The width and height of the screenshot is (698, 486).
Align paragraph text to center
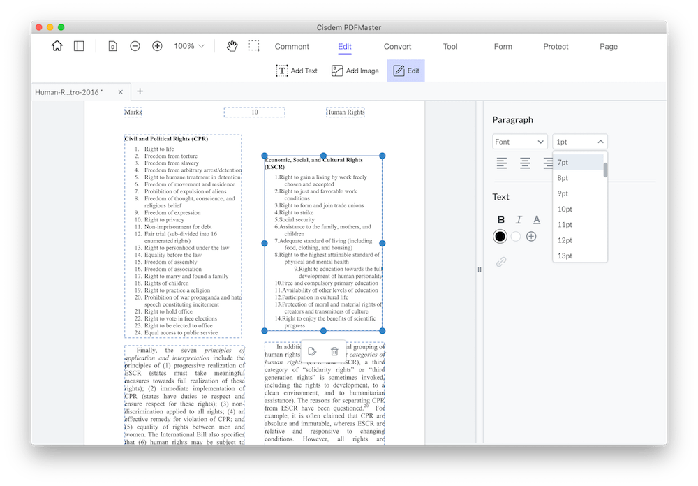525,163
